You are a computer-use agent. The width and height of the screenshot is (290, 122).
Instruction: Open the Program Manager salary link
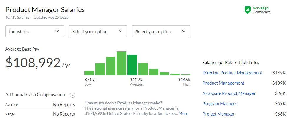tap(220, 104)
